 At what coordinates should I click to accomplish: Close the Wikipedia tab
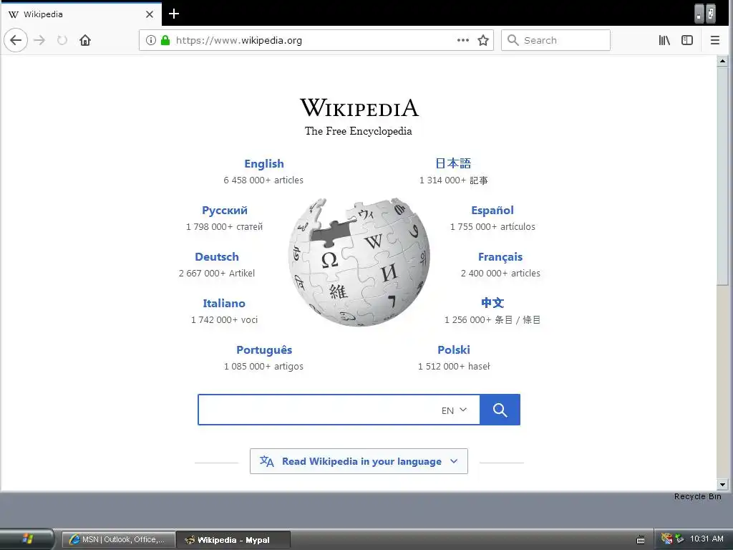[x=150, y=14]
